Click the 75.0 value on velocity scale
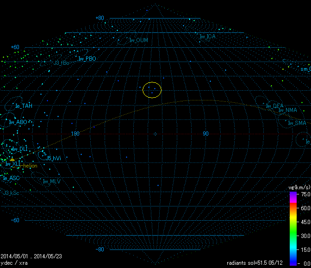 pos(305,194)
